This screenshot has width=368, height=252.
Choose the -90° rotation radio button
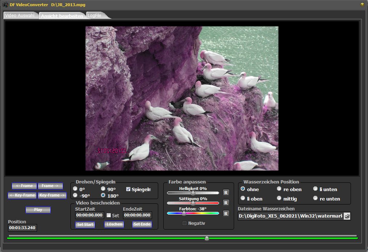tap(75, 195)
